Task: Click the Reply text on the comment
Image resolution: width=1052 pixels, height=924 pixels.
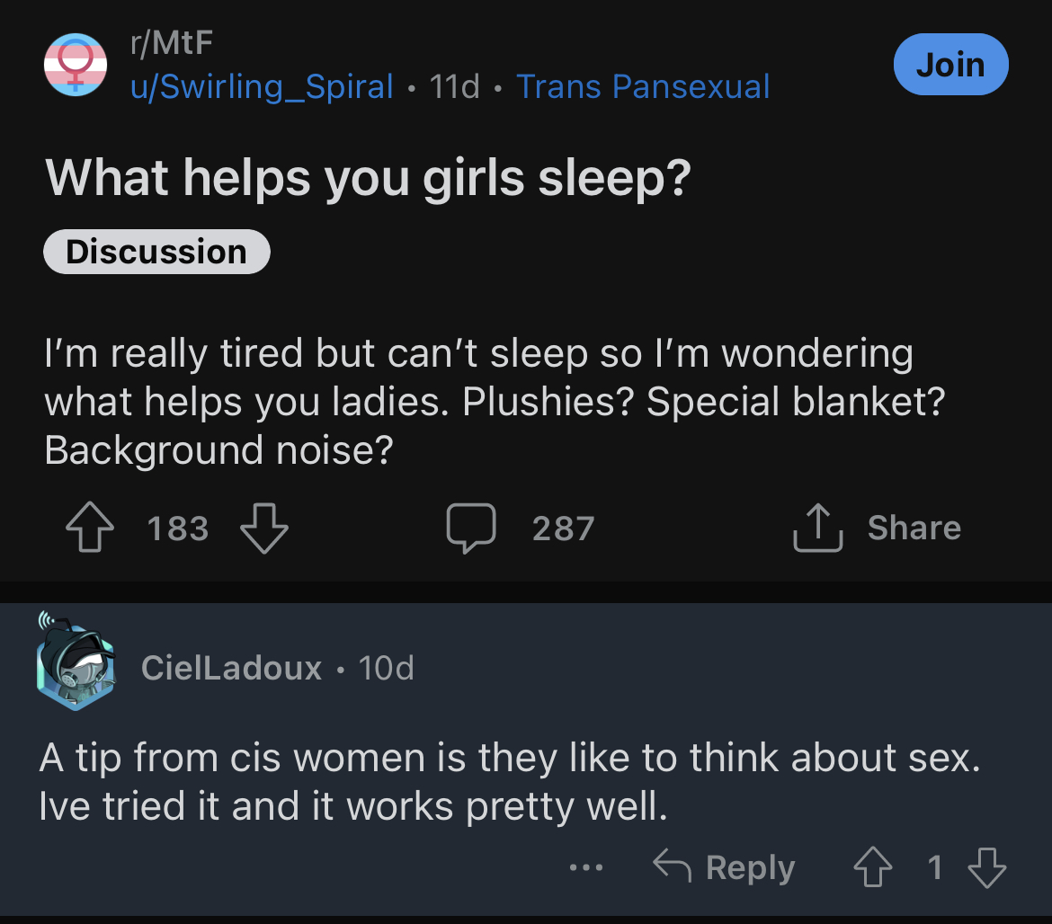Action: [x=750, y=867]
